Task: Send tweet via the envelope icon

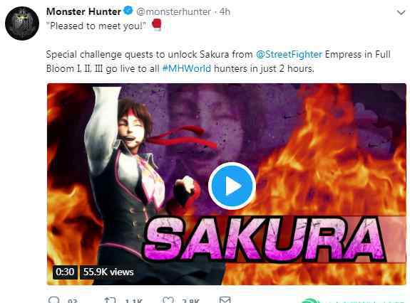Action: [x=225, y=300]
